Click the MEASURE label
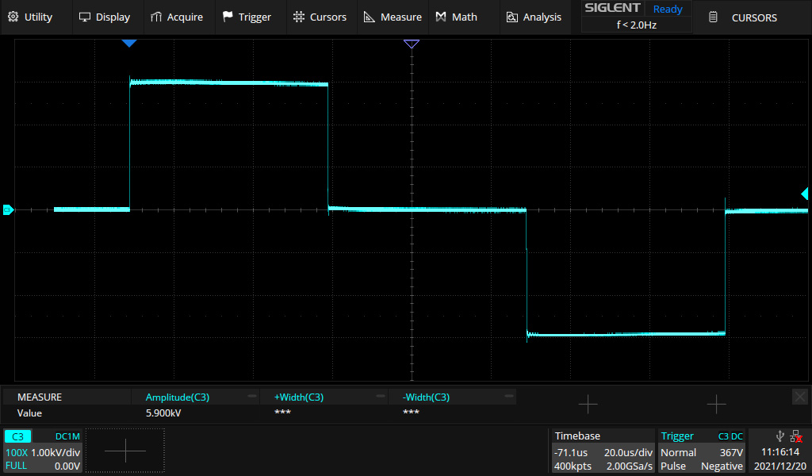The height and width of the screenshot is (476, 812). [40, 397]
